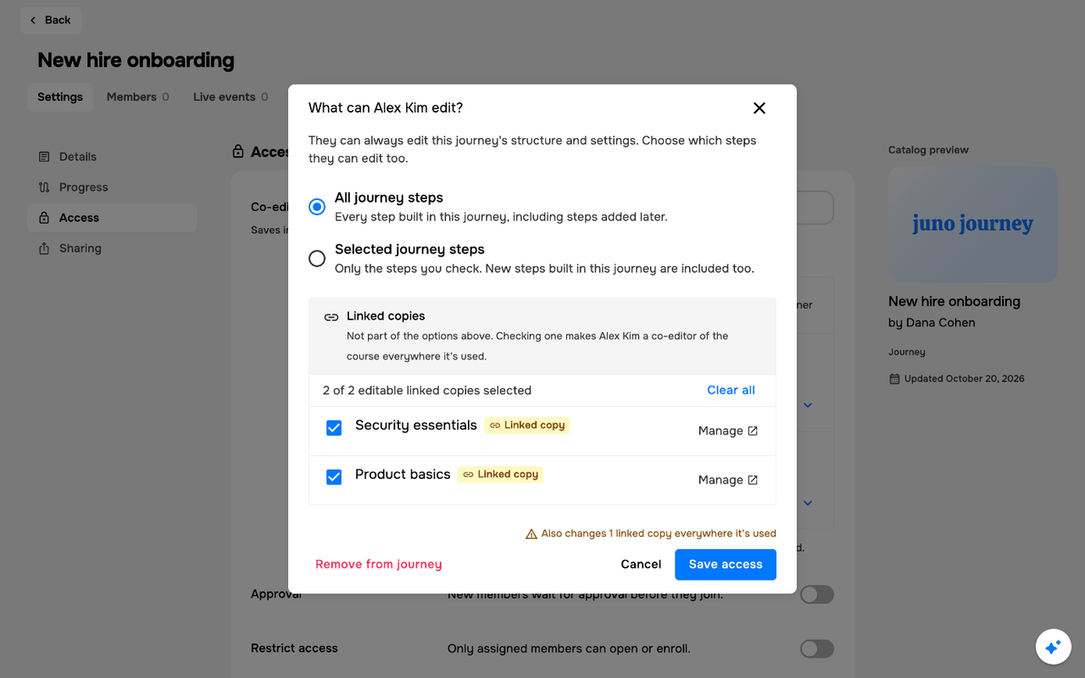
Task: Switch to the Members tab
Action: click(138, 97)
